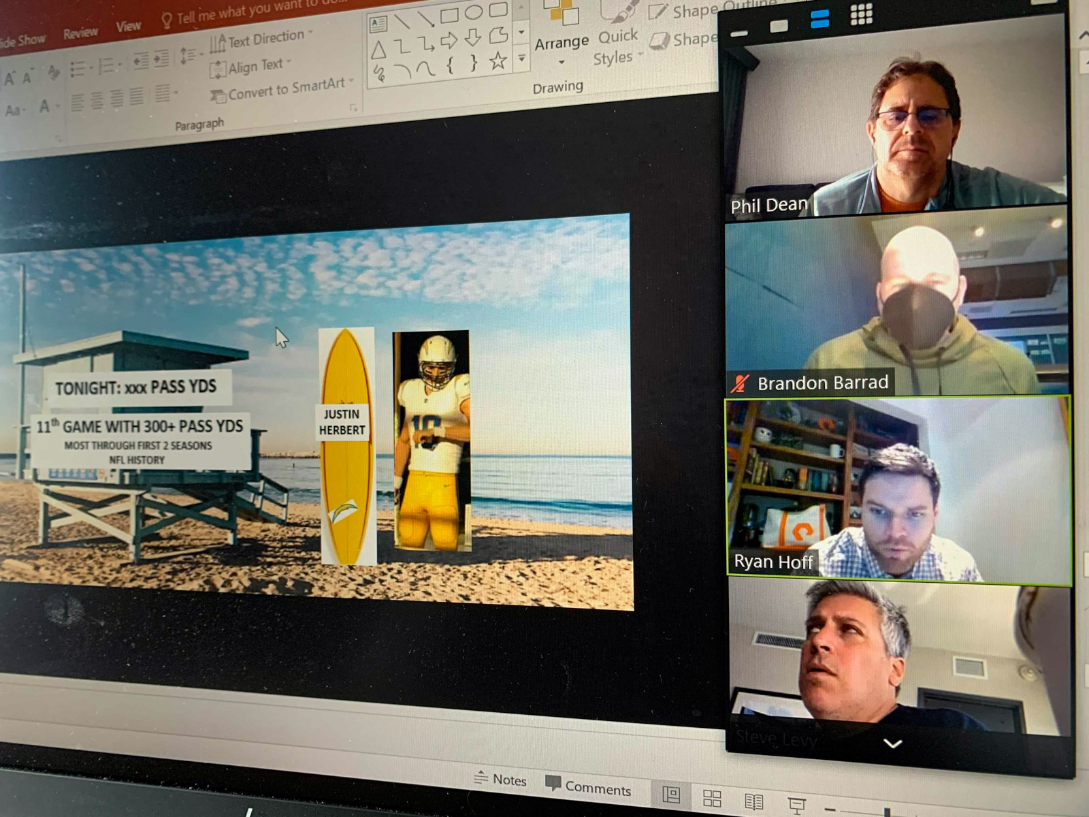
Task: Select the Rounded Rectangle shape
Action: pos(498,9)
